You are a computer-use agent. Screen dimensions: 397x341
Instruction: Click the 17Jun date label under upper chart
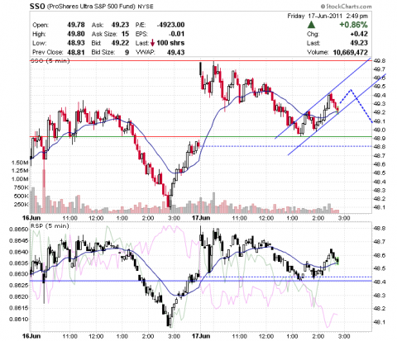[x=201, y=218]
